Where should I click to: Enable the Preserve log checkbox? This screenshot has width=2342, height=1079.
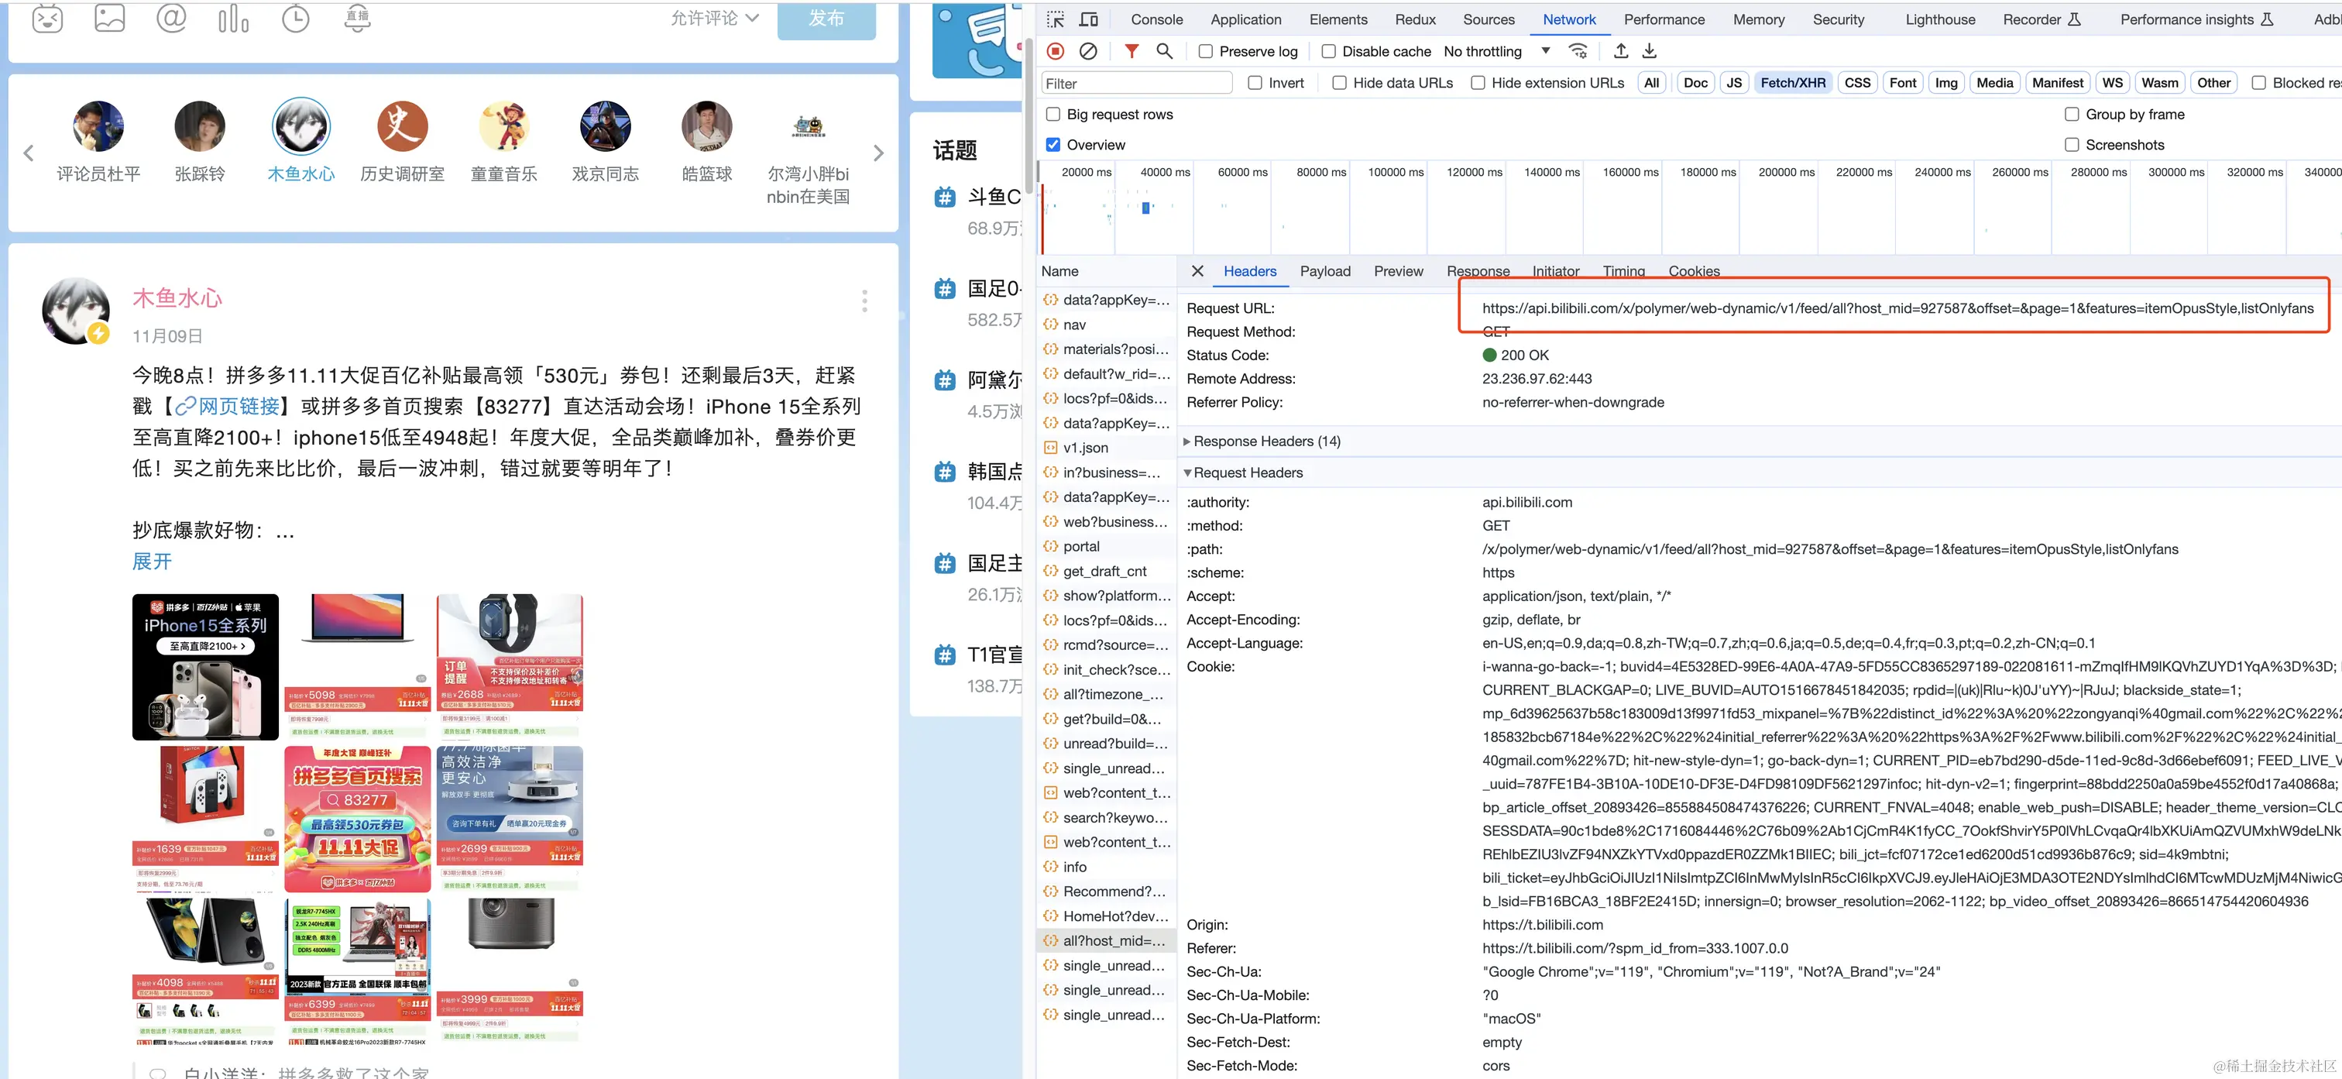(1206, 52)
